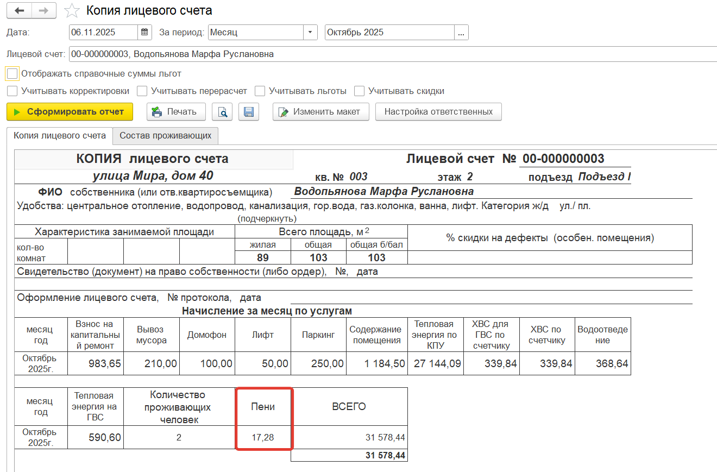Tick the Учитывать скидки checkbox

click(359, 91)
